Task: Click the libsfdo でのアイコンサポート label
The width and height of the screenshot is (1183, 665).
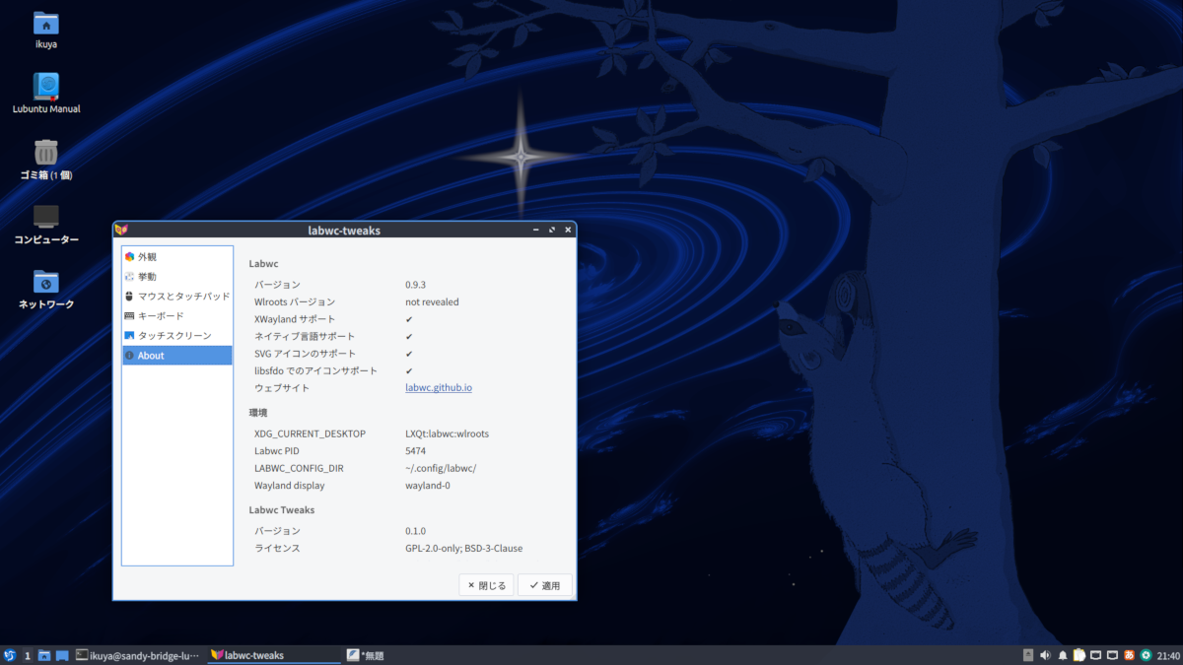Action: (315, 370)
